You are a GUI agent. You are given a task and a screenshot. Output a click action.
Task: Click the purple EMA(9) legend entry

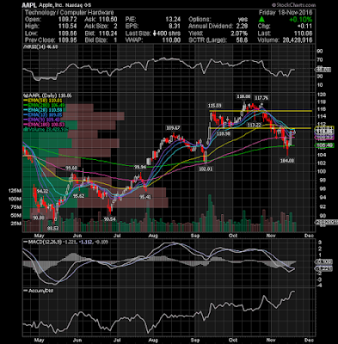42,120
